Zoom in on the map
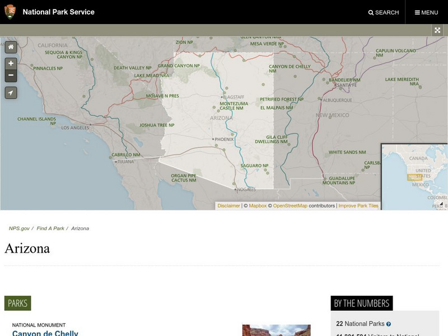448x336 pixels. [x=11, y=64]
